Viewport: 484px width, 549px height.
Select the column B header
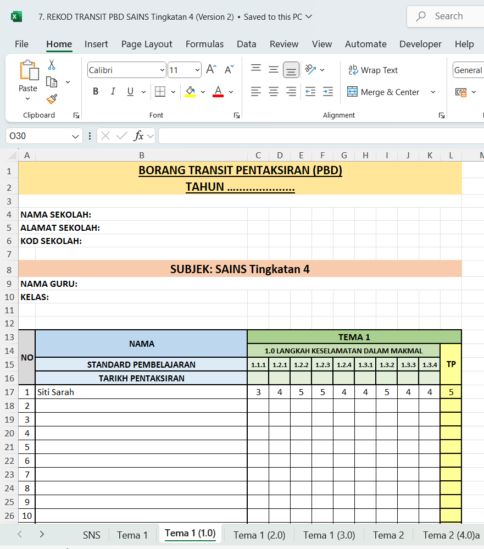coord(141,155)
